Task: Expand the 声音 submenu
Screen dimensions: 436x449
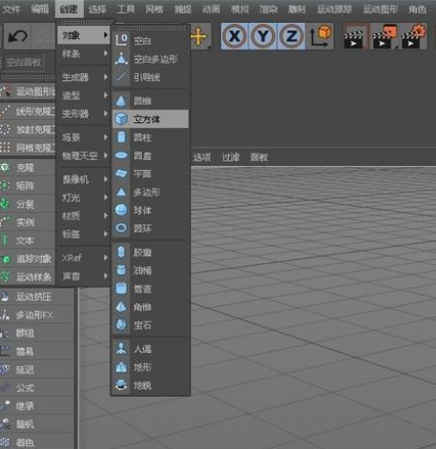Action: click(x=83, y=276)
